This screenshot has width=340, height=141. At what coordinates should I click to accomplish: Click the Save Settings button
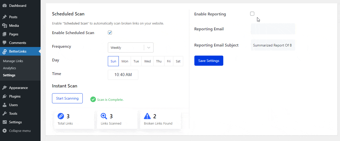(209, 61)
